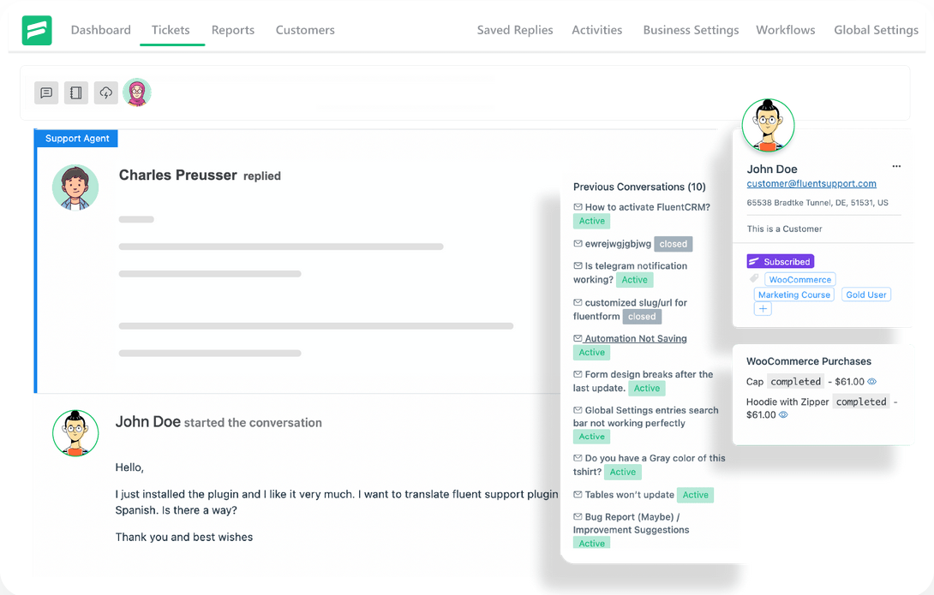Open the Automation Not Saving conversation

coord(636,339)
